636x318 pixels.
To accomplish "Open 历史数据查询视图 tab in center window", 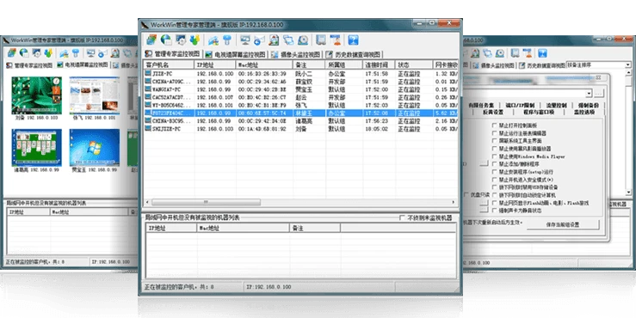I will click(x=353, y=54).
